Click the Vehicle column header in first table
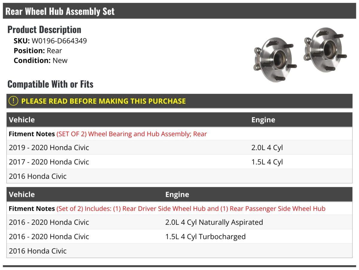Image resolution: width=359 pixels, height=270 pixels. click(x=22, y=120)
